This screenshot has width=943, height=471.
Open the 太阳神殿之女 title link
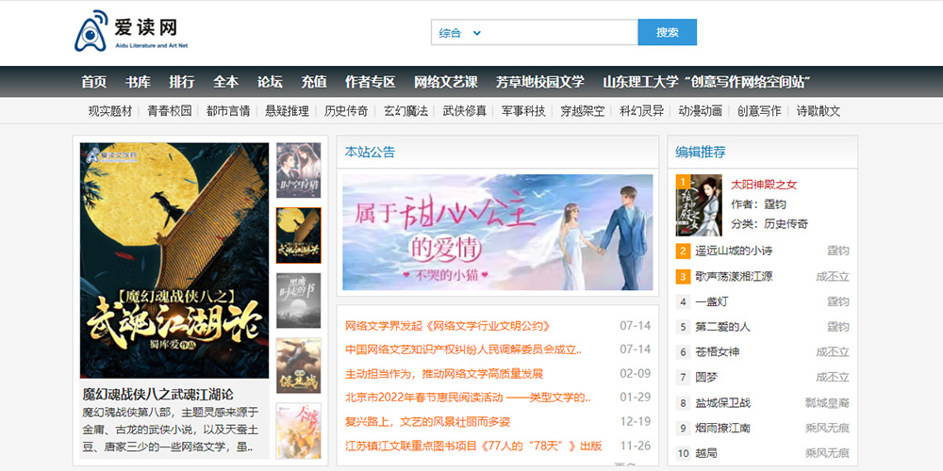(764, 185)
